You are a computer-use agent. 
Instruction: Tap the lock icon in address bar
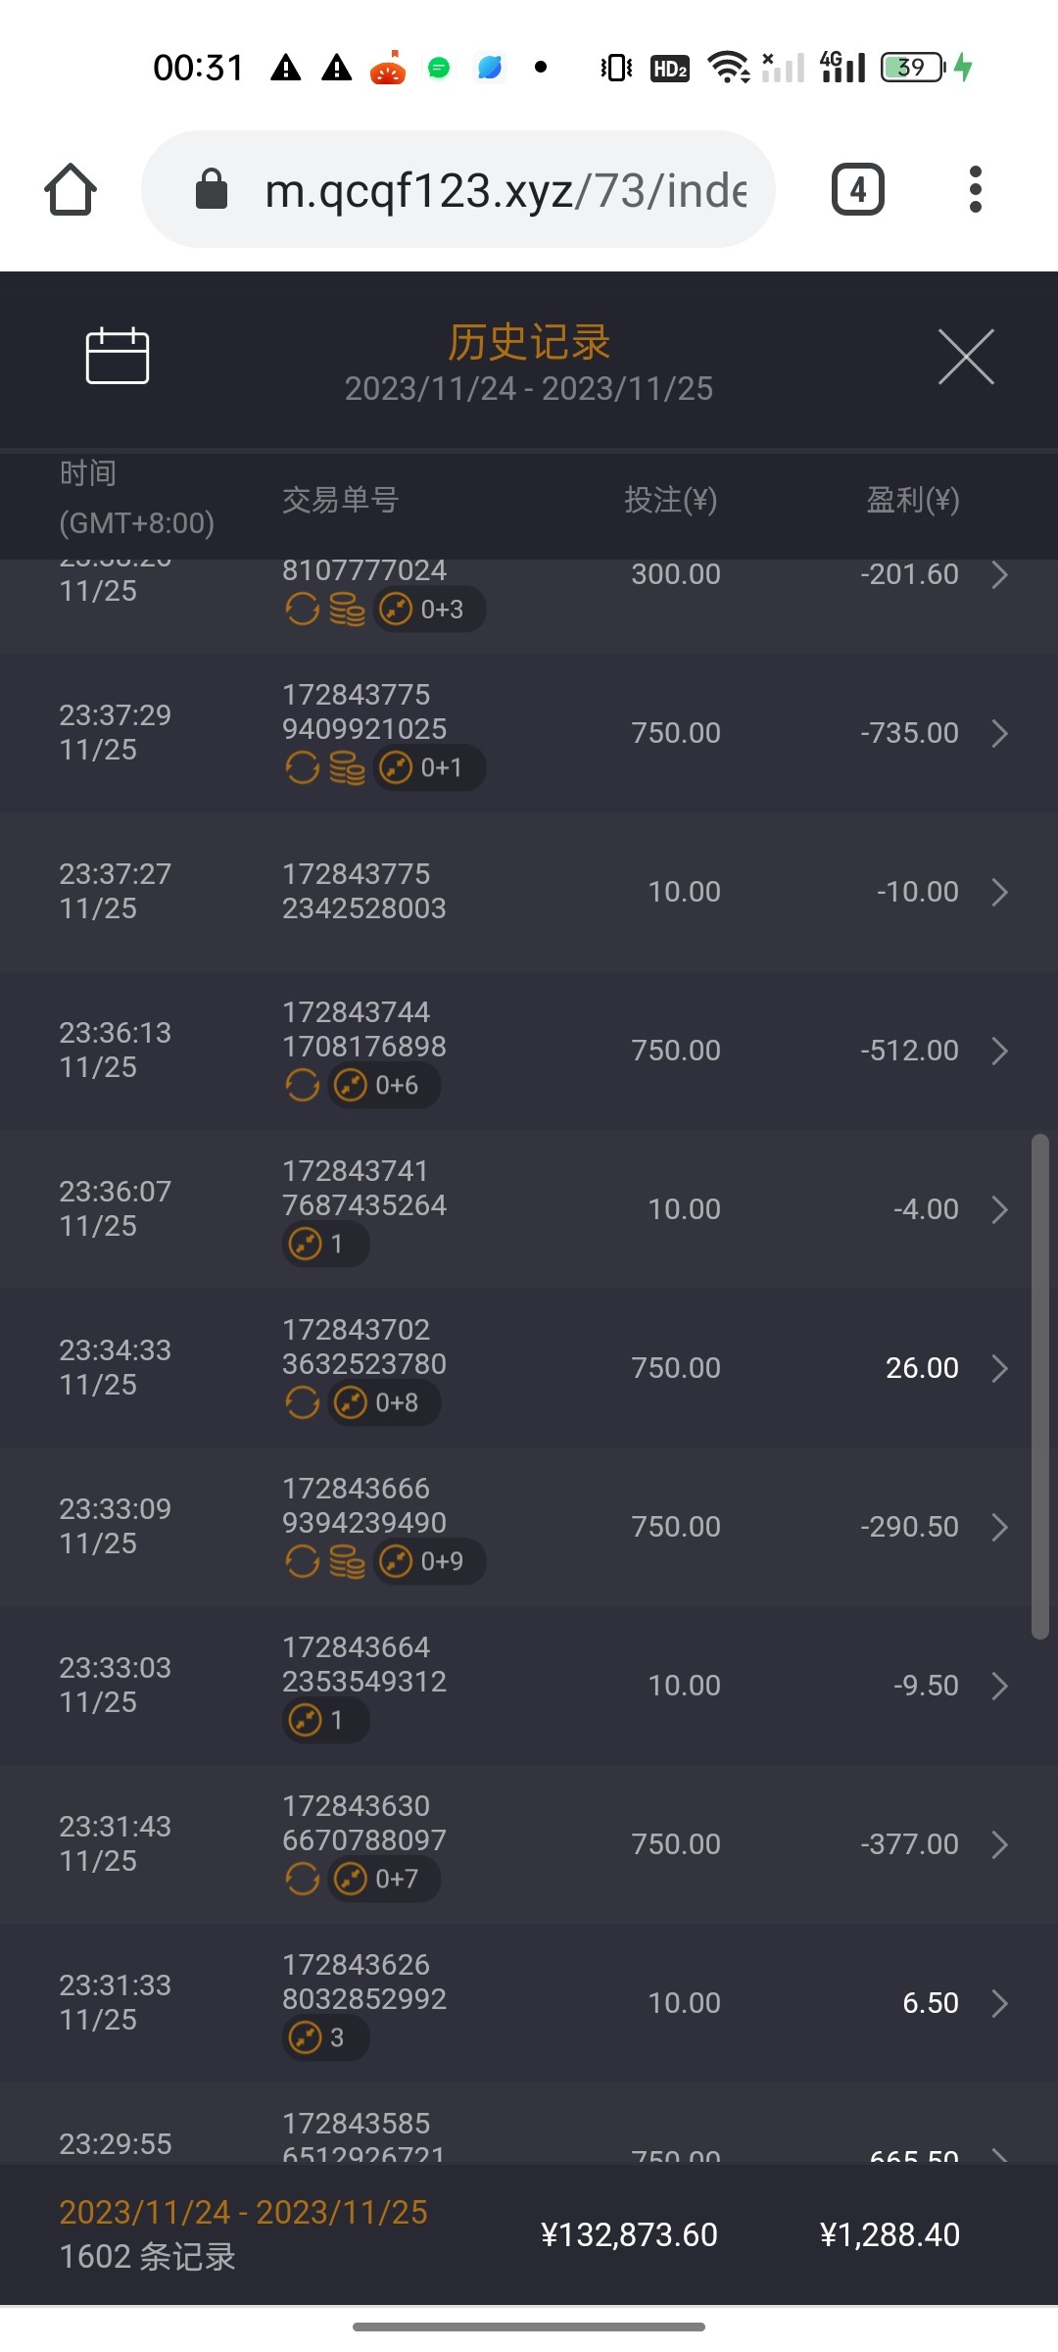(212, 189)
